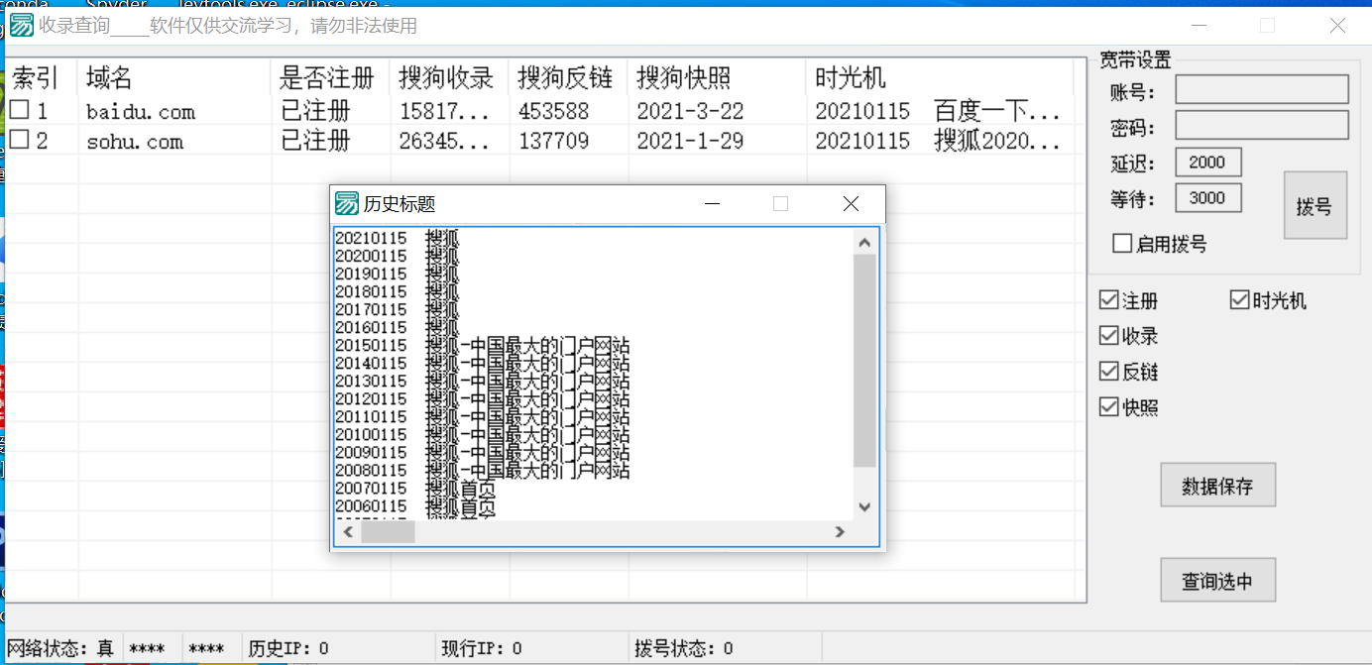Tick the checkbox for row 1 baidu.com
The image size is (1372, 665).
click(x=20, y=110)
